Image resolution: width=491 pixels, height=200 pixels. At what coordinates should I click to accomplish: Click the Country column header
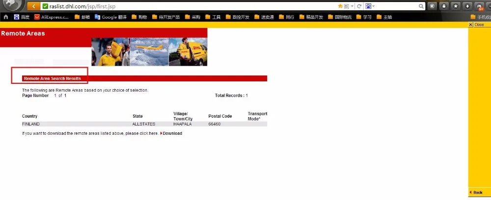point(30,116)
